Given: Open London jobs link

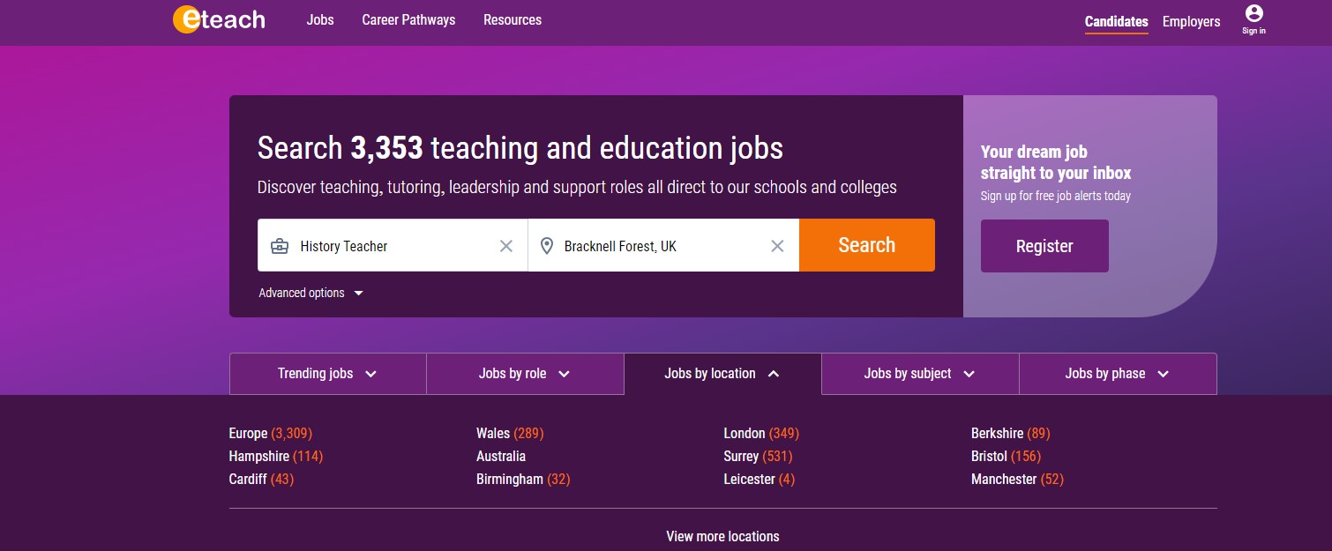Looking at the screenshot, I should pos(761,434).
